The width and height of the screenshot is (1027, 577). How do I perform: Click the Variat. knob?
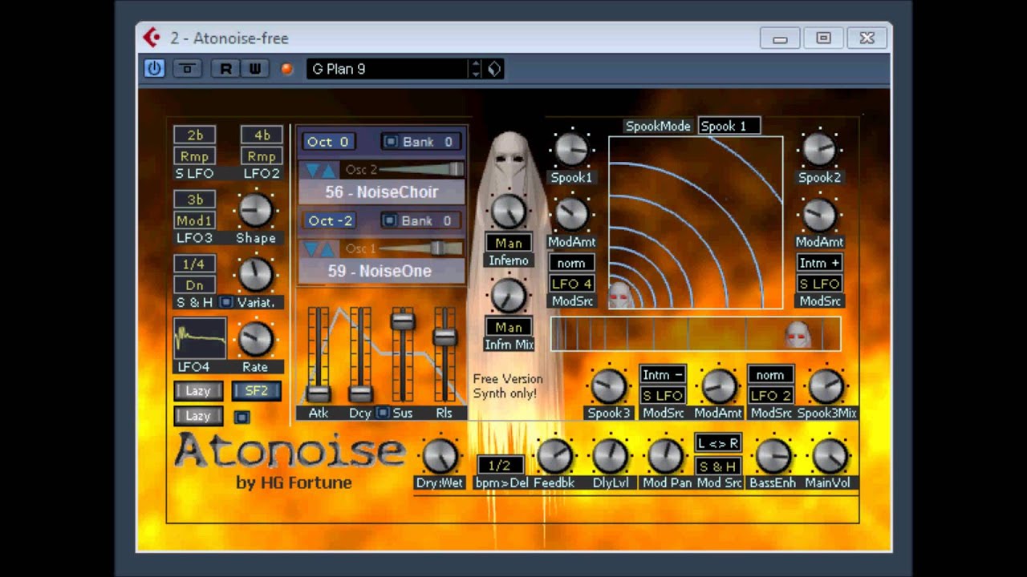[x=256, y=275]
